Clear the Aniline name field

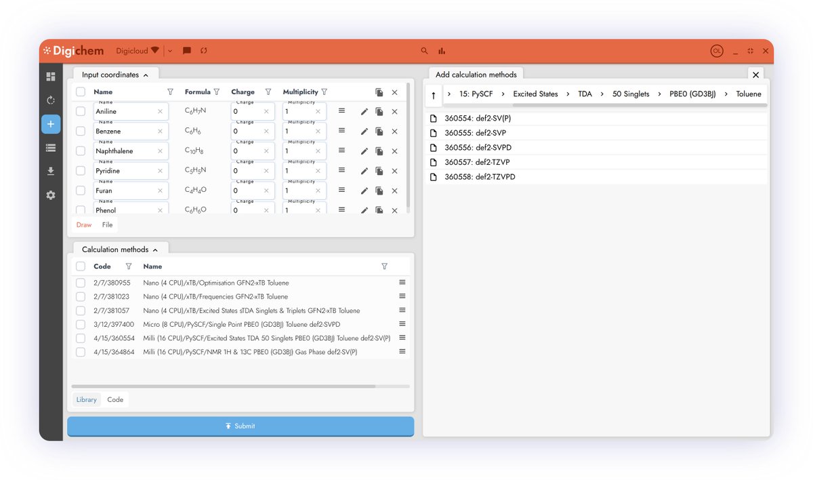161,112
